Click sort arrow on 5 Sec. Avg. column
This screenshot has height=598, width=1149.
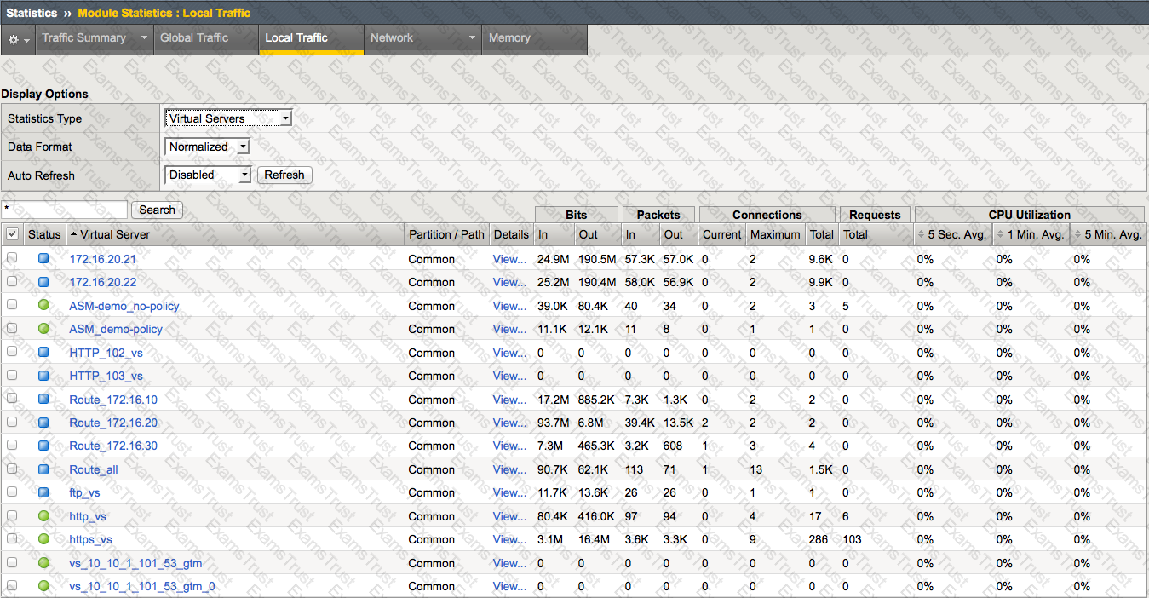coord(920,234)
